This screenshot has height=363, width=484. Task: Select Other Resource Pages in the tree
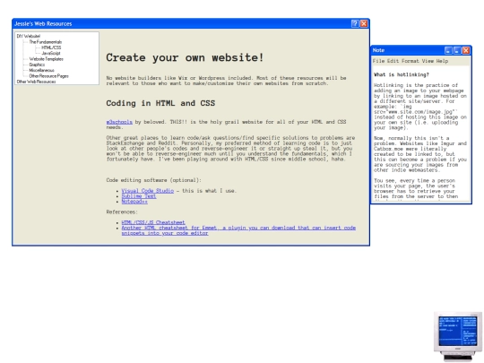pyautogui.click(x=48, y=76)
